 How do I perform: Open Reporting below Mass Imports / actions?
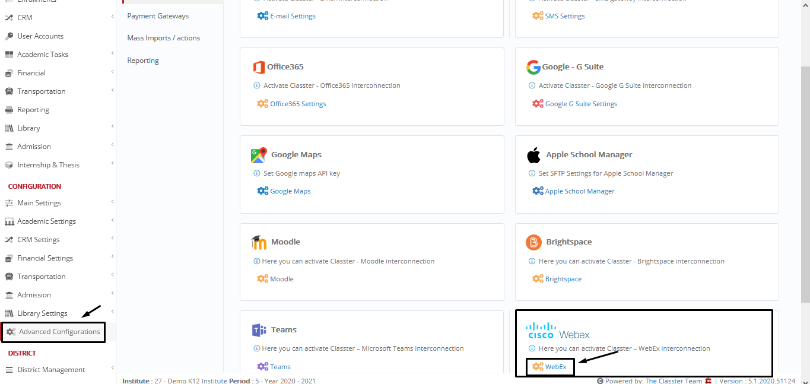tap(143, 61)
